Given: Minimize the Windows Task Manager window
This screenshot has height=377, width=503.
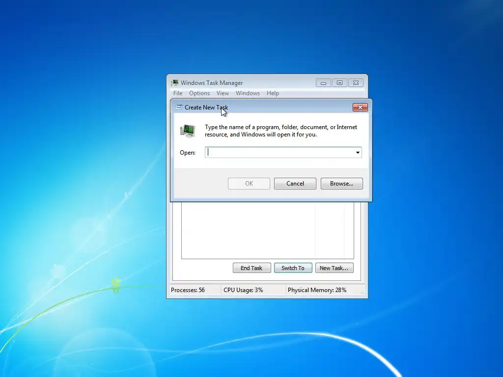Looking at the screenshot, I should (323, 83).
